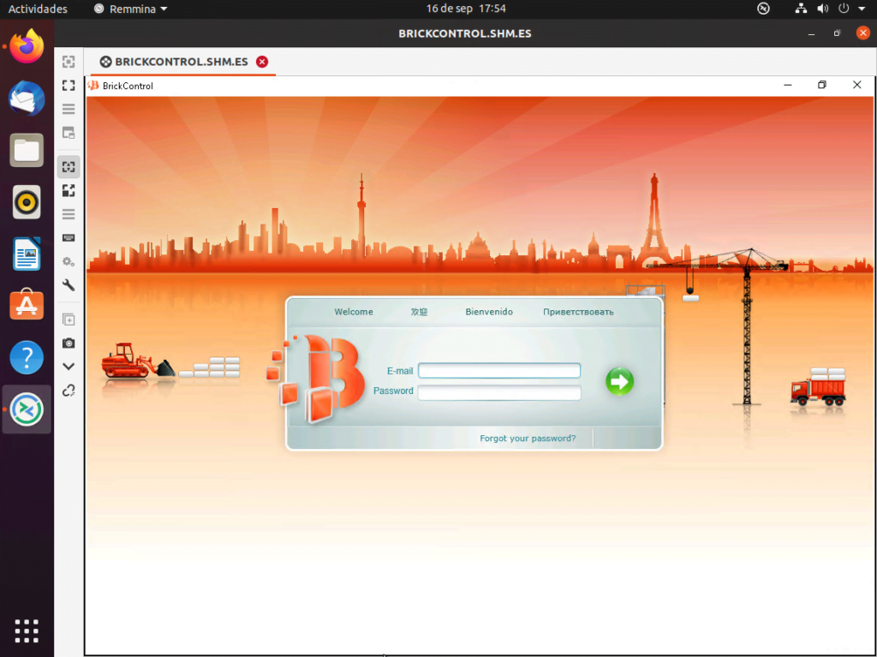Click the Remmina icon in the dock
This screenshot has height=657, width=877.
tap(27, 409)
